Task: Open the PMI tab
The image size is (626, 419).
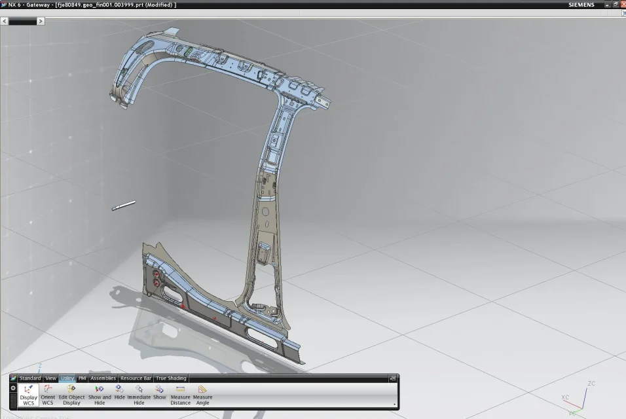Action: click(x=82, y=378)
